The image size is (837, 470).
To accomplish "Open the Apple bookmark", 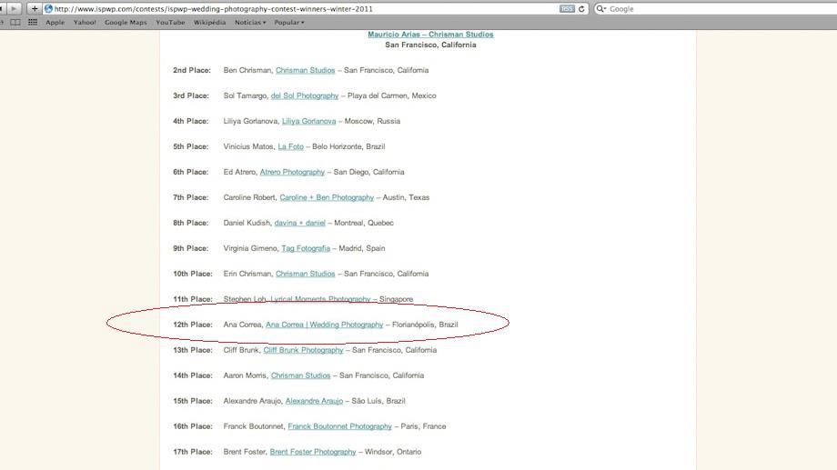I will (x=55, y=23).
